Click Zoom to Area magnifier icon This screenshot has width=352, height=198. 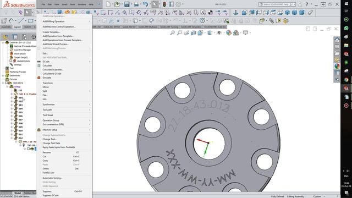tap(179, 33)
